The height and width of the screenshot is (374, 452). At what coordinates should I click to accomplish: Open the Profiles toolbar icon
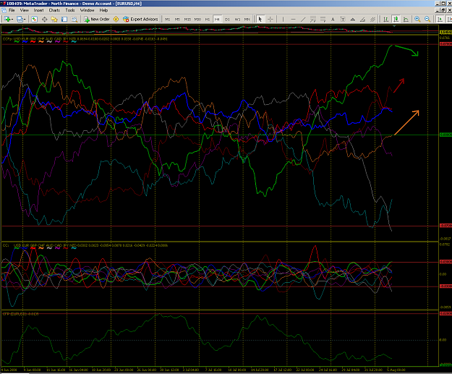(20, 19)
